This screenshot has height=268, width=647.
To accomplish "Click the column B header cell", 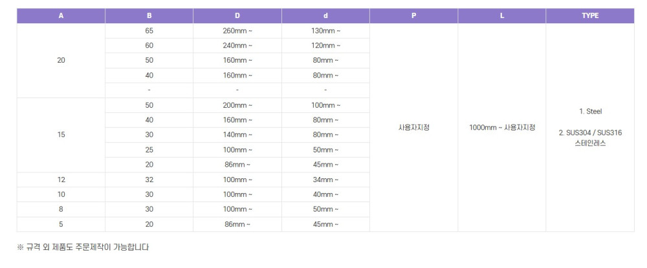I will (x=149, y=15).
